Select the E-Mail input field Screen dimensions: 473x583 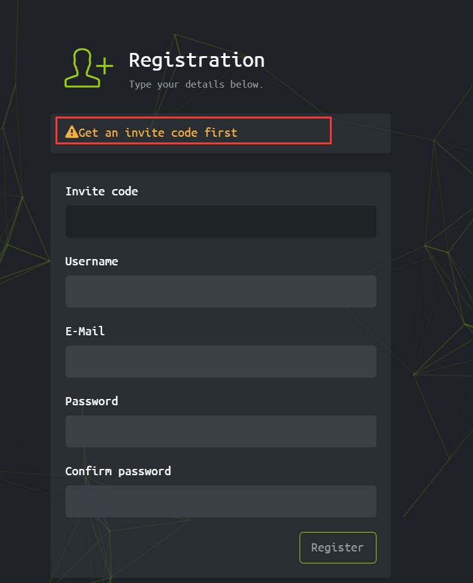pos(221,361)
